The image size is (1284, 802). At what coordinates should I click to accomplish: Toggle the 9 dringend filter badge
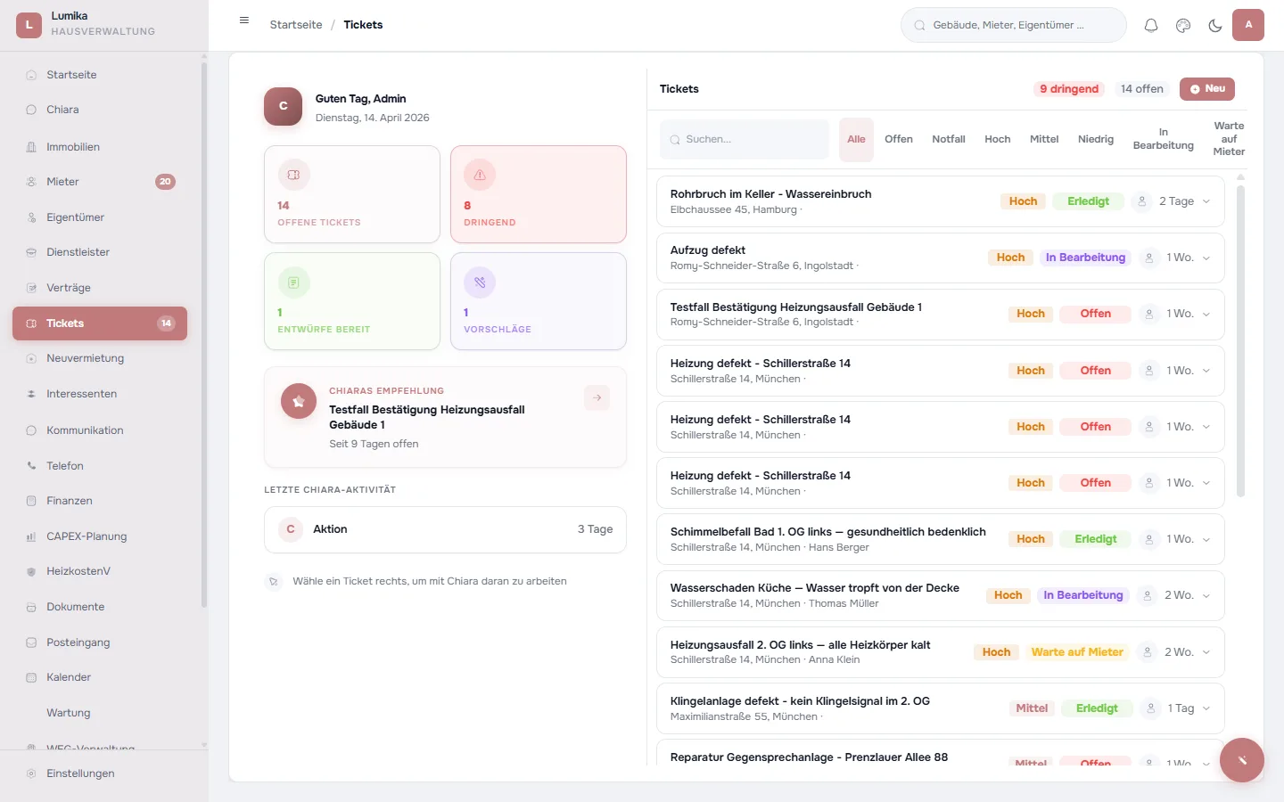[1068, 89]
